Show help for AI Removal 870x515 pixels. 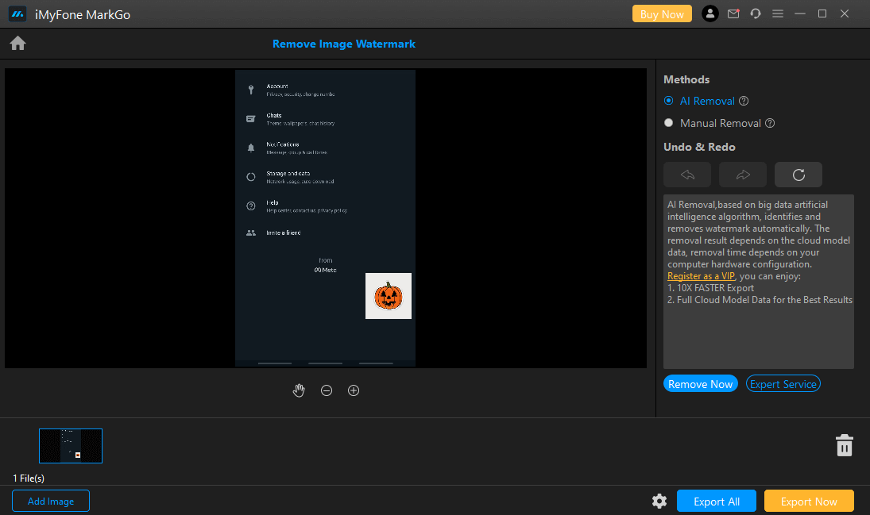[x=744, y=101]
